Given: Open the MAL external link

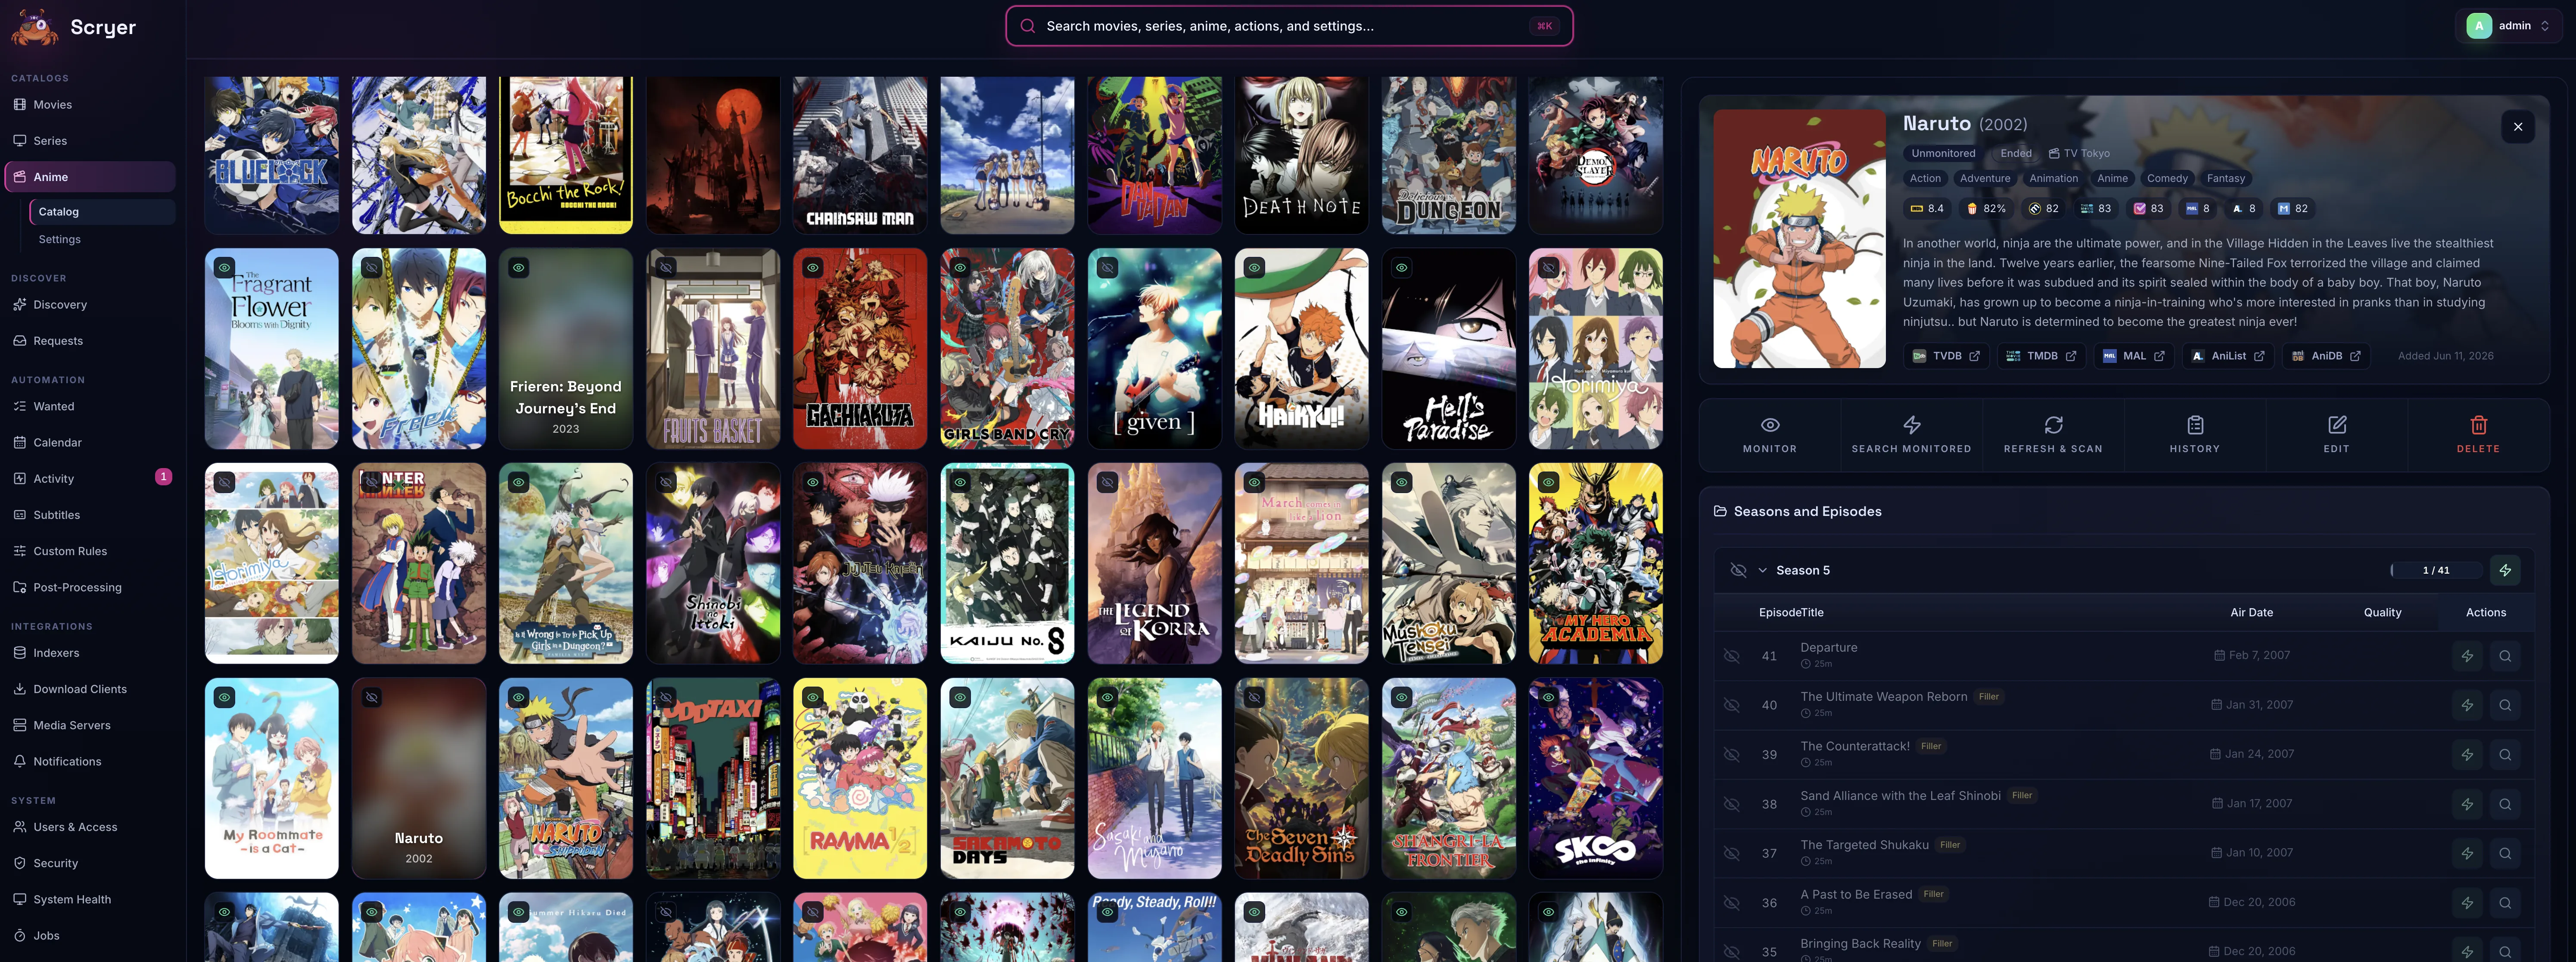Looking at the screenshot, I should pyautogui.click(x=2133, y=356).
